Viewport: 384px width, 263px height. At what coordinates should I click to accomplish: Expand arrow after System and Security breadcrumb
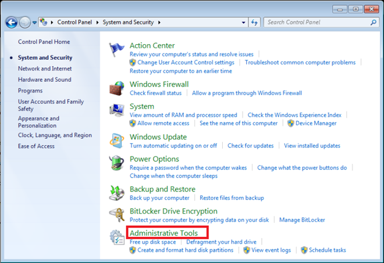[x=159, y=23]
